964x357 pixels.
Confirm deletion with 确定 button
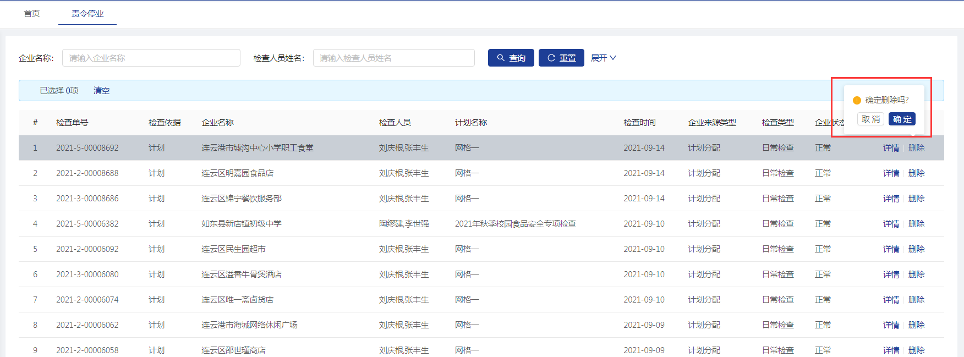pyautogui.click(x=902, y=119)
